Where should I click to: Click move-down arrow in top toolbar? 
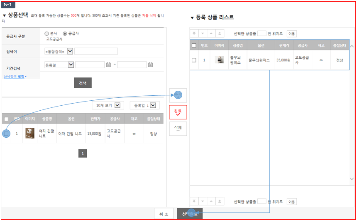click(x=203, y=34)
